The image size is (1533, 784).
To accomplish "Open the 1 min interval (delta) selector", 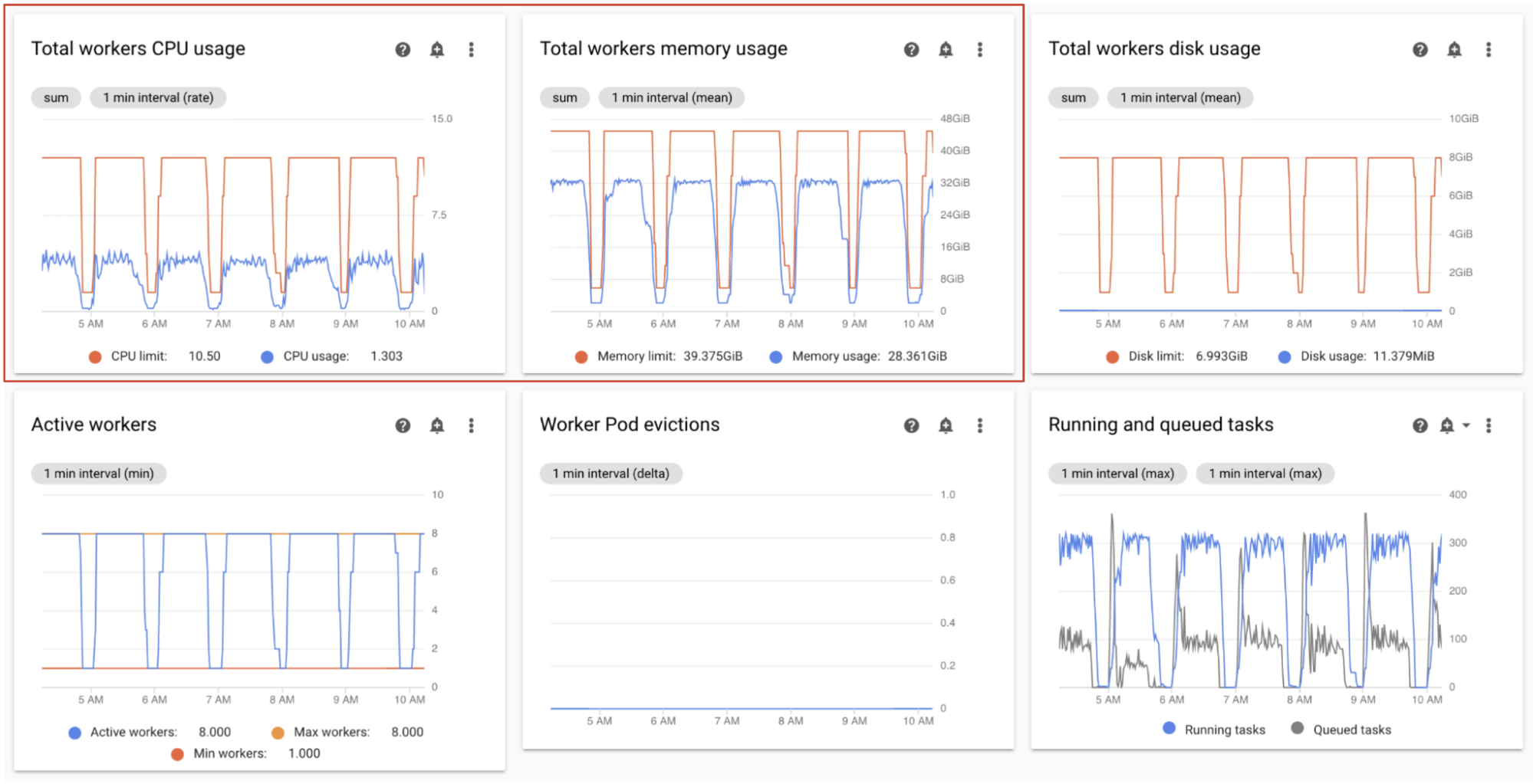I will [611, 473].
